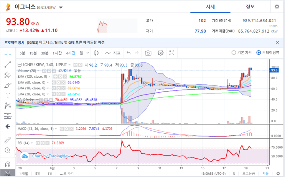Remove the RSI indicator
The width and height of the screenshot is (285, 177).
click(47, 143)
